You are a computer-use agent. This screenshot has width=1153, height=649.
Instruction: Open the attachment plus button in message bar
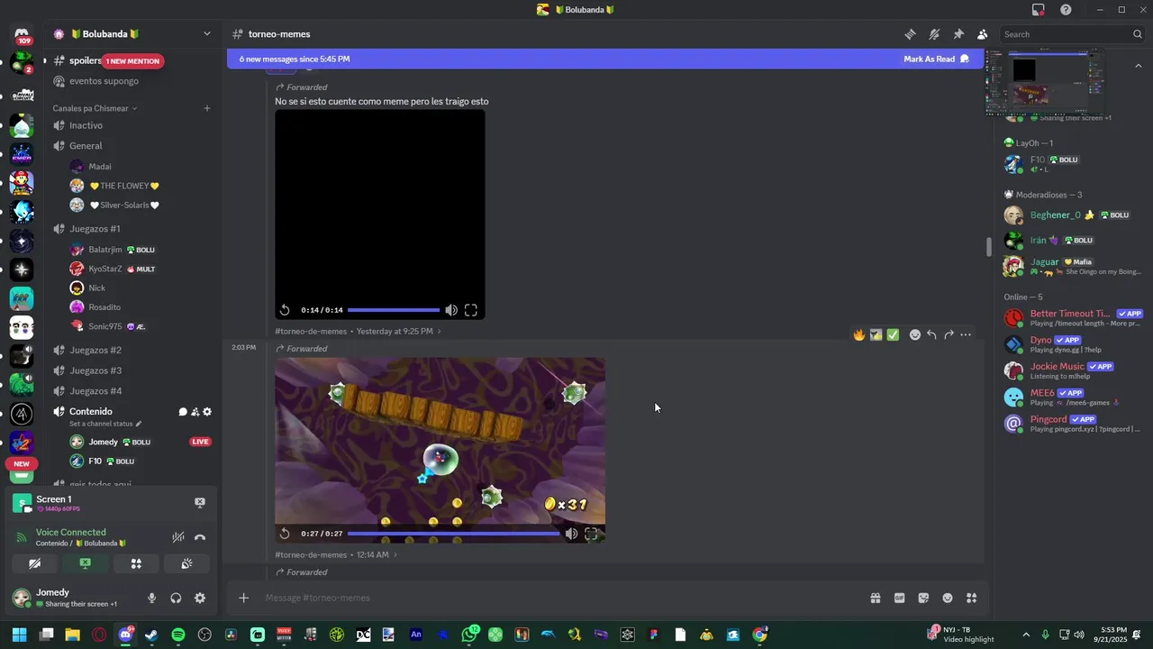[243, 598]
